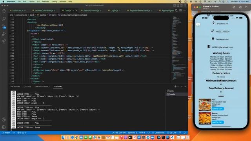Select the uniqueCarts.map() callback breadcrumb
The width and height of the screenshot is (251, 141).
74,15
